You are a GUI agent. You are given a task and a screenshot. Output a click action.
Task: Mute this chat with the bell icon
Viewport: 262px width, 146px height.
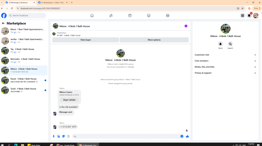pos(220,44)
